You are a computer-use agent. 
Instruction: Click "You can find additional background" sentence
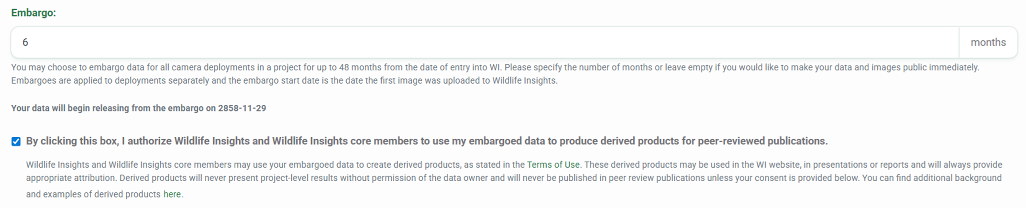933,178
